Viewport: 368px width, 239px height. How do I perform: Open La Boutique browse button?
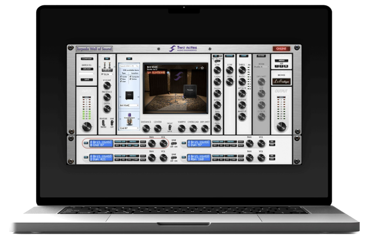(x=281, y=81)
